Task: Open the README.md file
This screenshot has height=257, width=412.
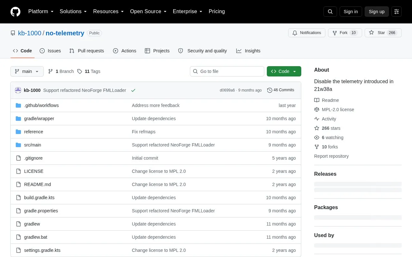Action: click(x=37, y=184)
